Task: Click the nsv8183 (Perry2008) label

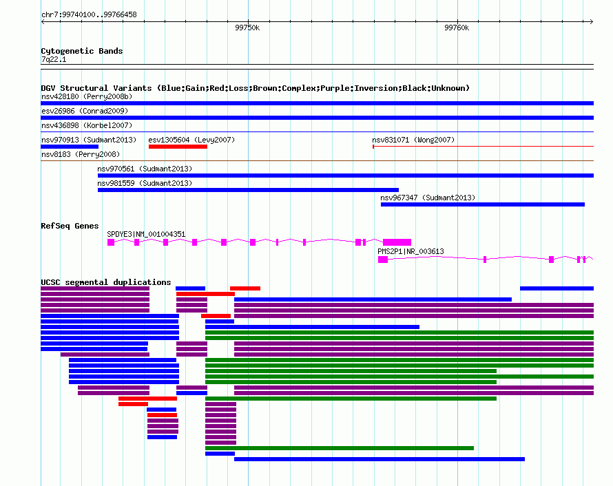Action: [81, 154]
